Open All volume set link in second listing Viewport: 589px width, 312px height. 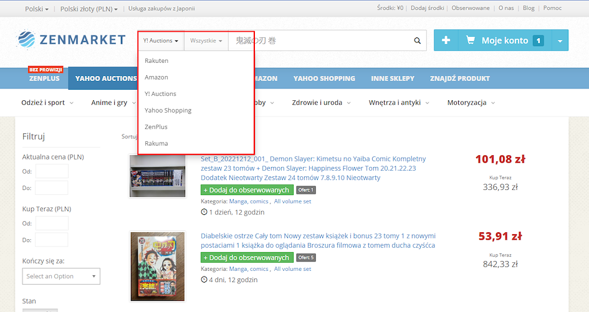coord(292,269)
